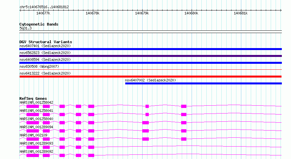Select the Cytogenetic Bands track title
The height and width of the screenshot is (159, 291).
[39, 24]
